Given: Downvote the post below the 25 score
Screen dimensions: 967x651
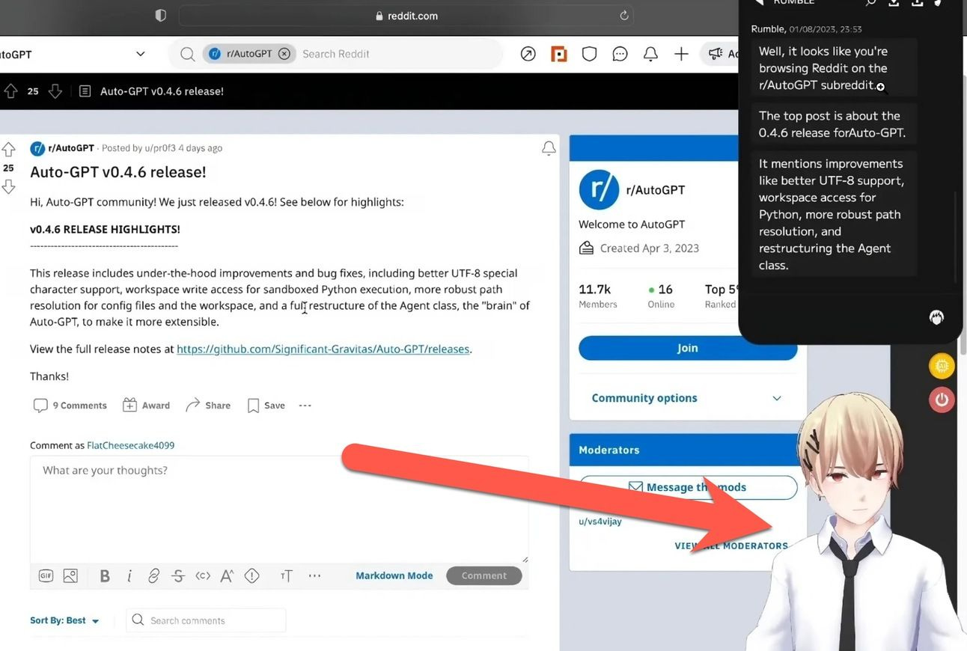Looking at the screenshot, I should point(8,186).
